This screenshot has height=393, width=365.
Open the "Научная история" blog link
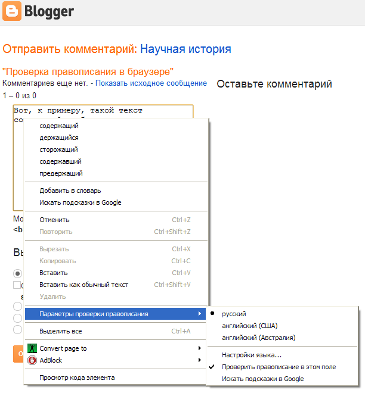tap(185, 49)
